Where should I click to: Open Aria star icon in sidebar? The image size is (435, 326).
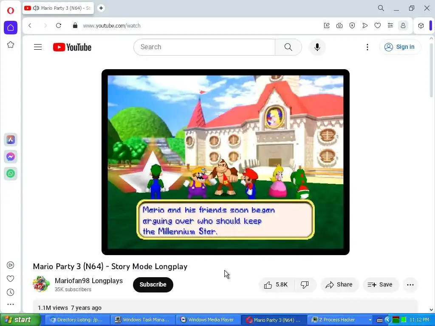(11, 45)
